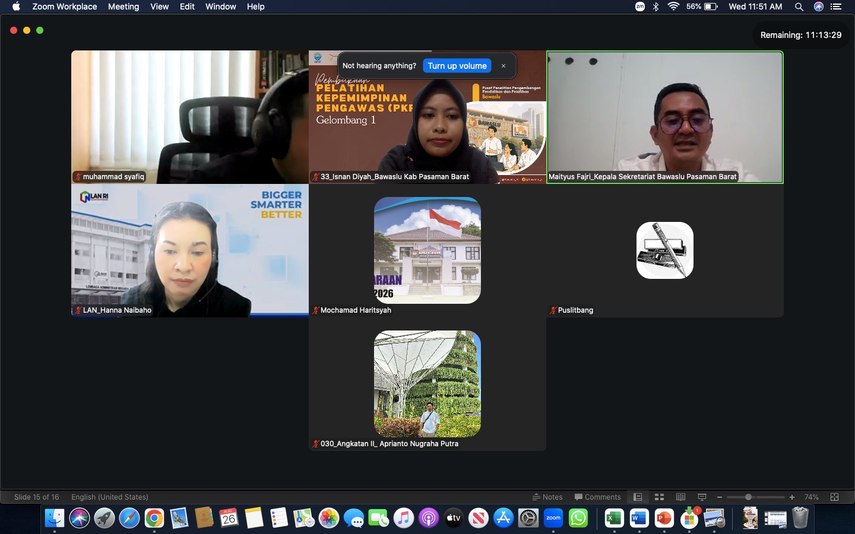Open System Preferences gear in Dock

click(x=528, y=518)
